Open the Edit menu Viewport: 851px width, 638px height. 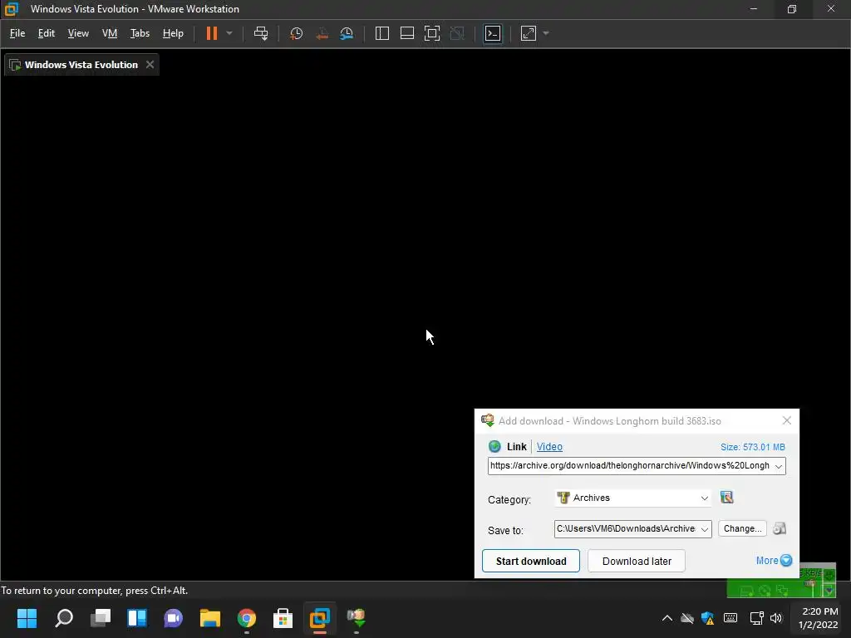47,33
